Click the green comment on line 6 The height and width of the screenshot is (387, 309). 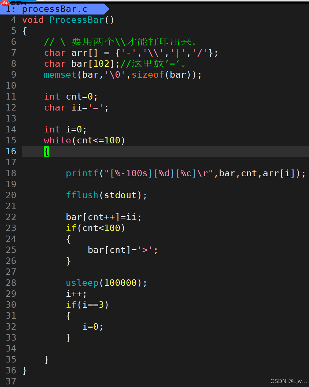121,42
